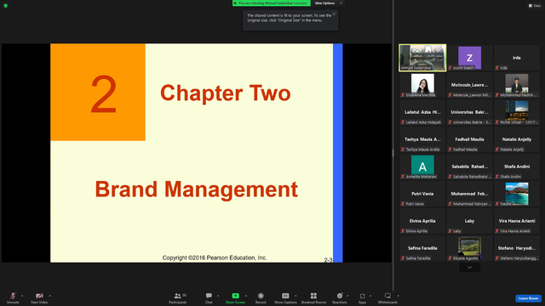Open the View Options dropdown
The height and width of the screenshot is (306, 545).
click(x=328, y=3)
